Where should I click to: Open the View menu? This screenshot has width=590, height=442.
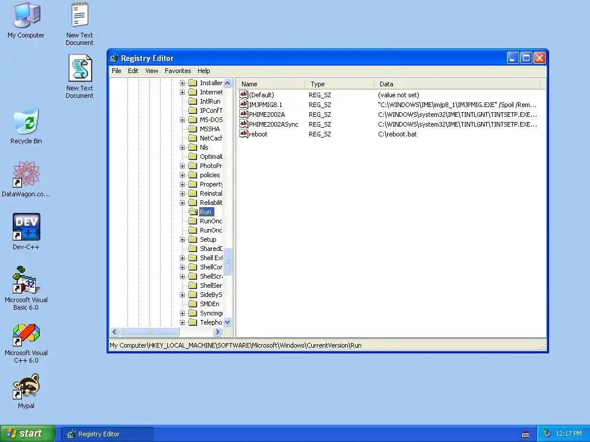[x=152, y=71]
